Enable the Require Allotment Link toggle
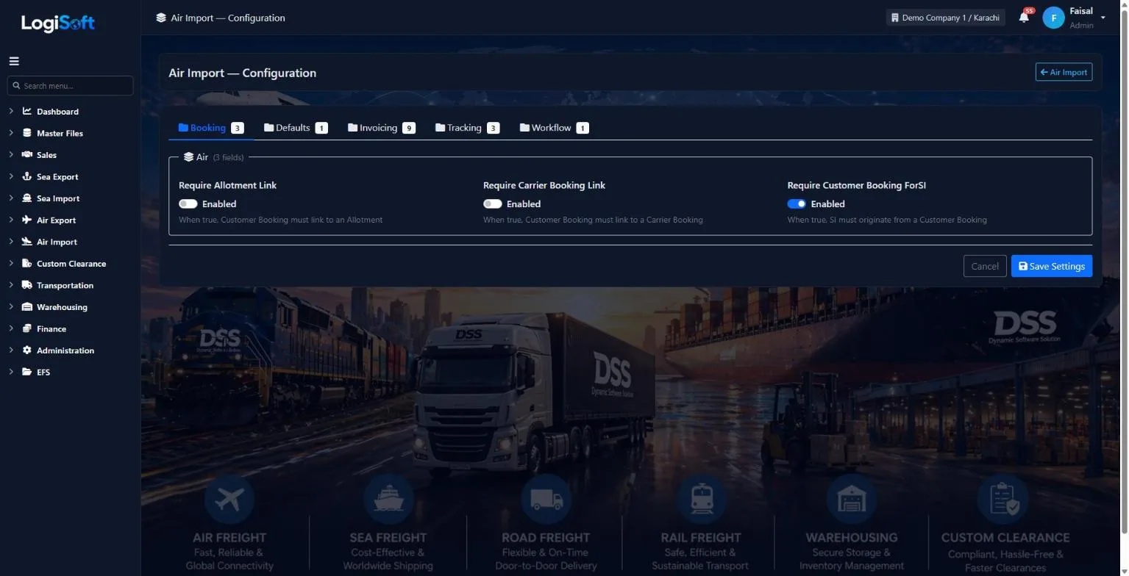The image size is (1129, 576). click(x=188, y=204)
